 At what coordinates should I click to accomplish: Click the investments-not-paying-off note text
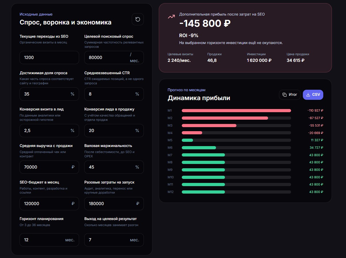pos(231,43)
